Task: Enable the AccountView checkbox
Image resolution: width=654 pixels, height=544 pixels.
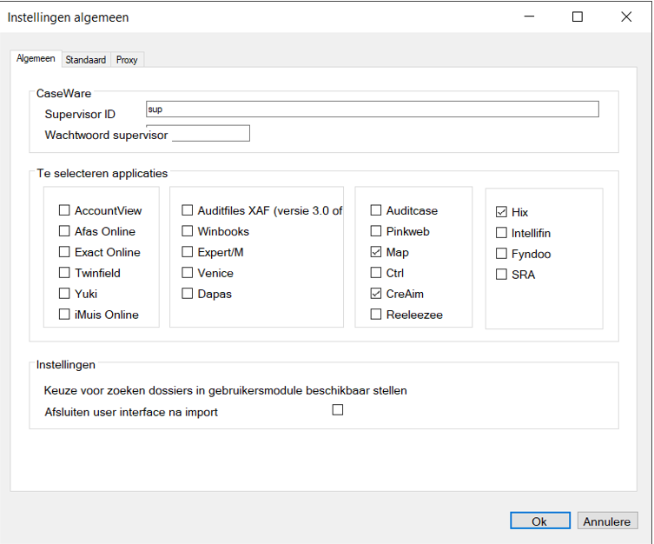Action: pos(64,209)
